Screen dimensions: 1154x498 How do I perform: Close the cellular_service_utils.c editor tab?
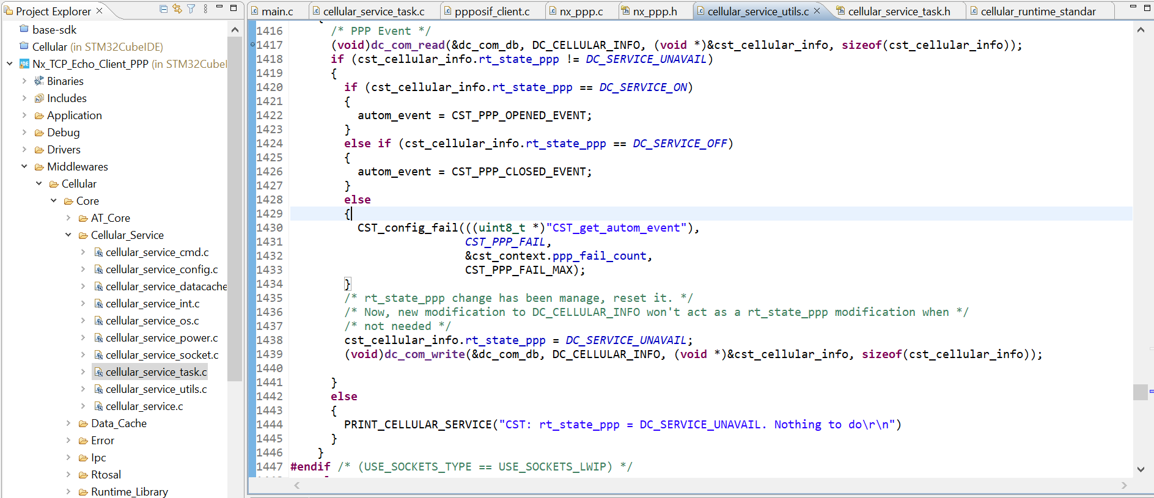tap(817, 11)
